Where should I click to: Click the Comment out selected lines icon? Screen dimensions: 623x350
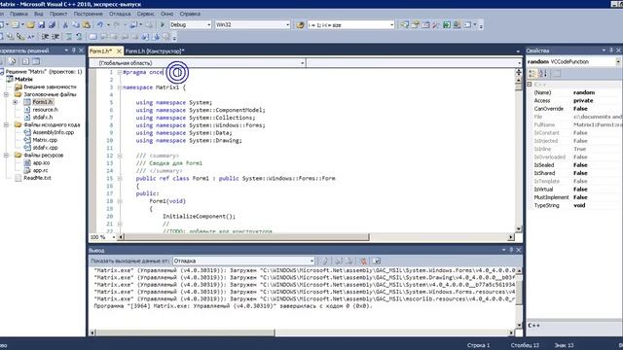point(69,37)
